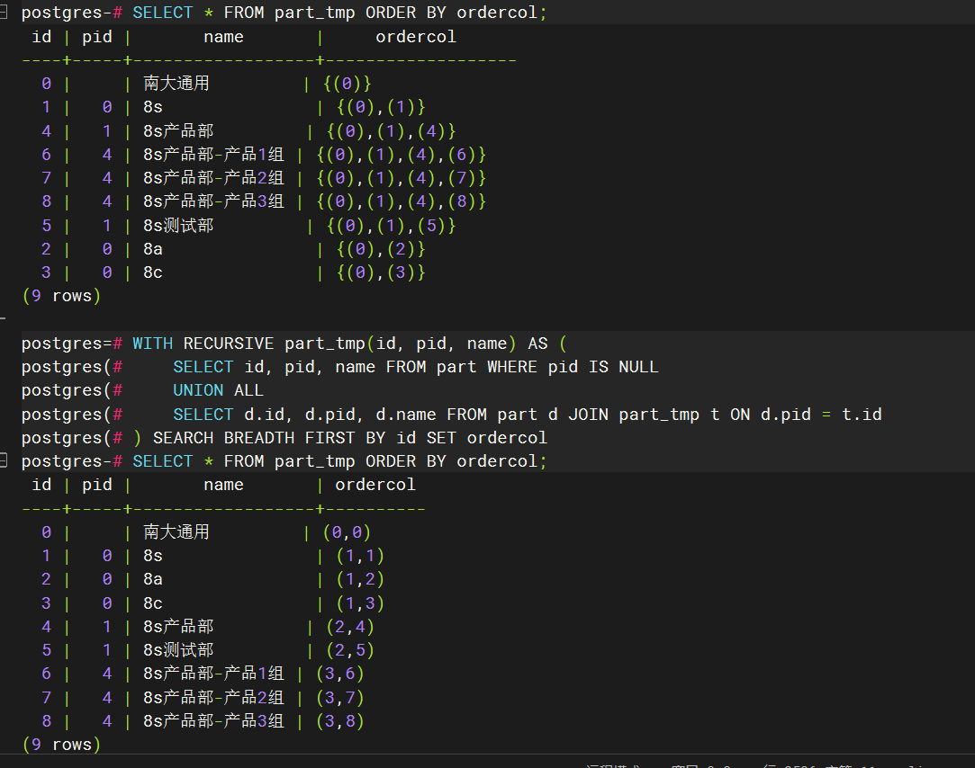Select the ordercol value {(0),(1),(4),(7)}
Viewport: 975px width, 768px height.
[401, 178]
